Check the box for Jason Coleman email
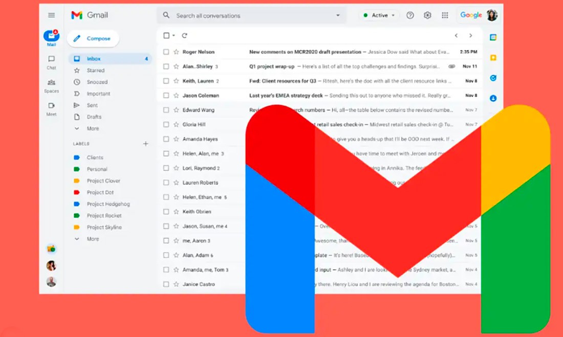Screen dimensions: 563x337 (166, 96)
